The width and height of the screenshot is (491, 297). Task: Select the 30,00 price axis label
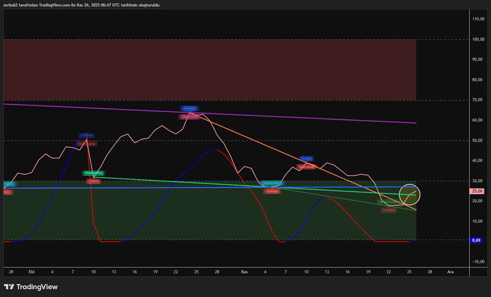(x=477, y=181)
